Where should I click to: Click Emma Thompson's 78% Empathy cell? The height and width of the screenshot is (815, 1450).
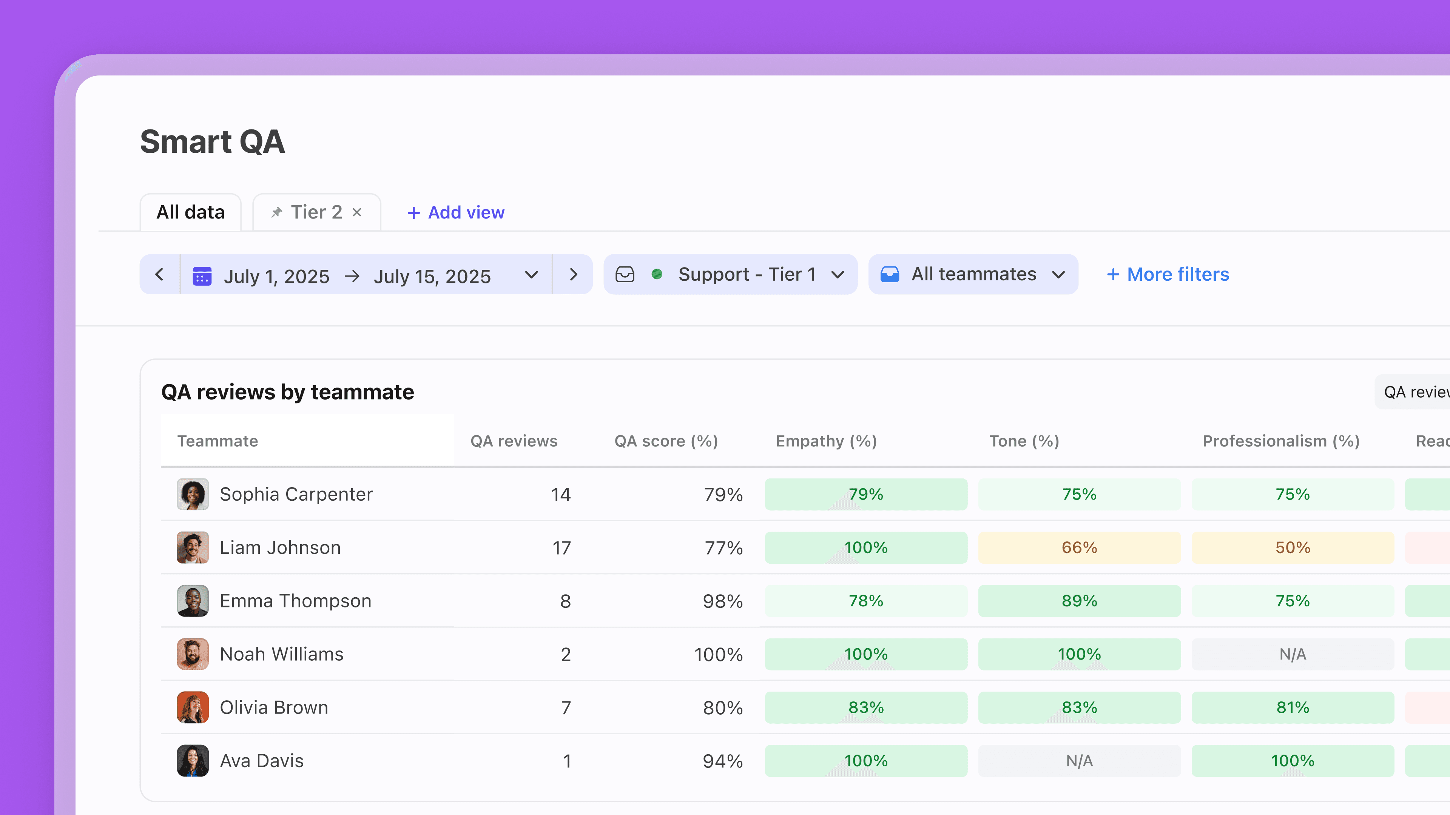coord(866,601)
